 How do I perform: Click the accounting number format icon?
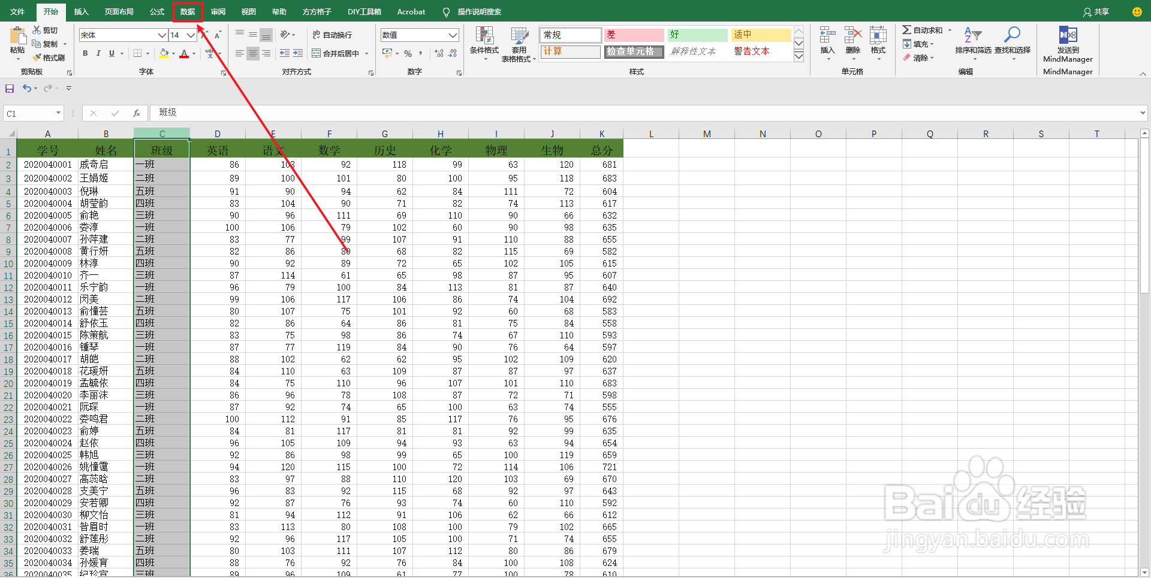(387, 53)
